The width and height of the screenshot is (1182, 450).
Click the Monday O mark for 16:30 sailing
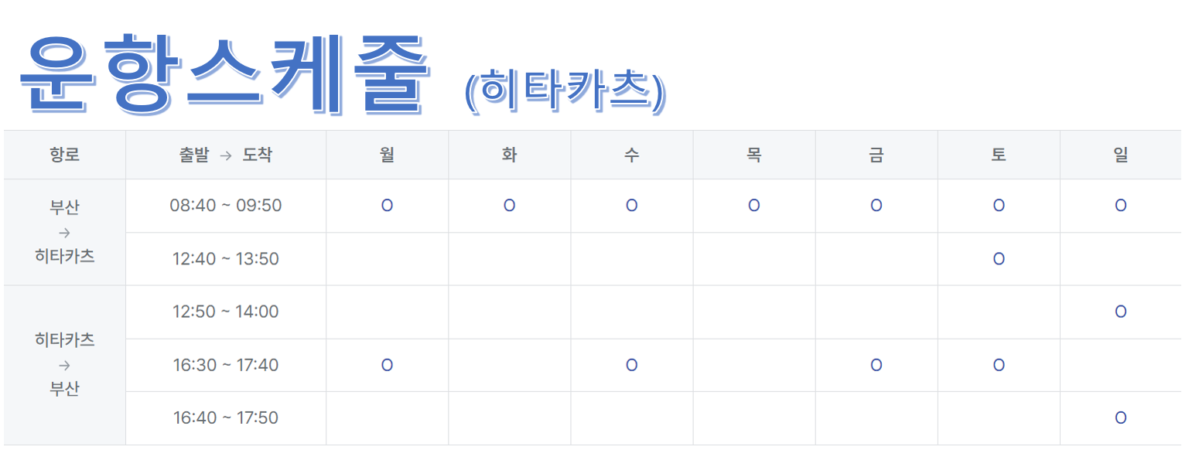(388, 365)
